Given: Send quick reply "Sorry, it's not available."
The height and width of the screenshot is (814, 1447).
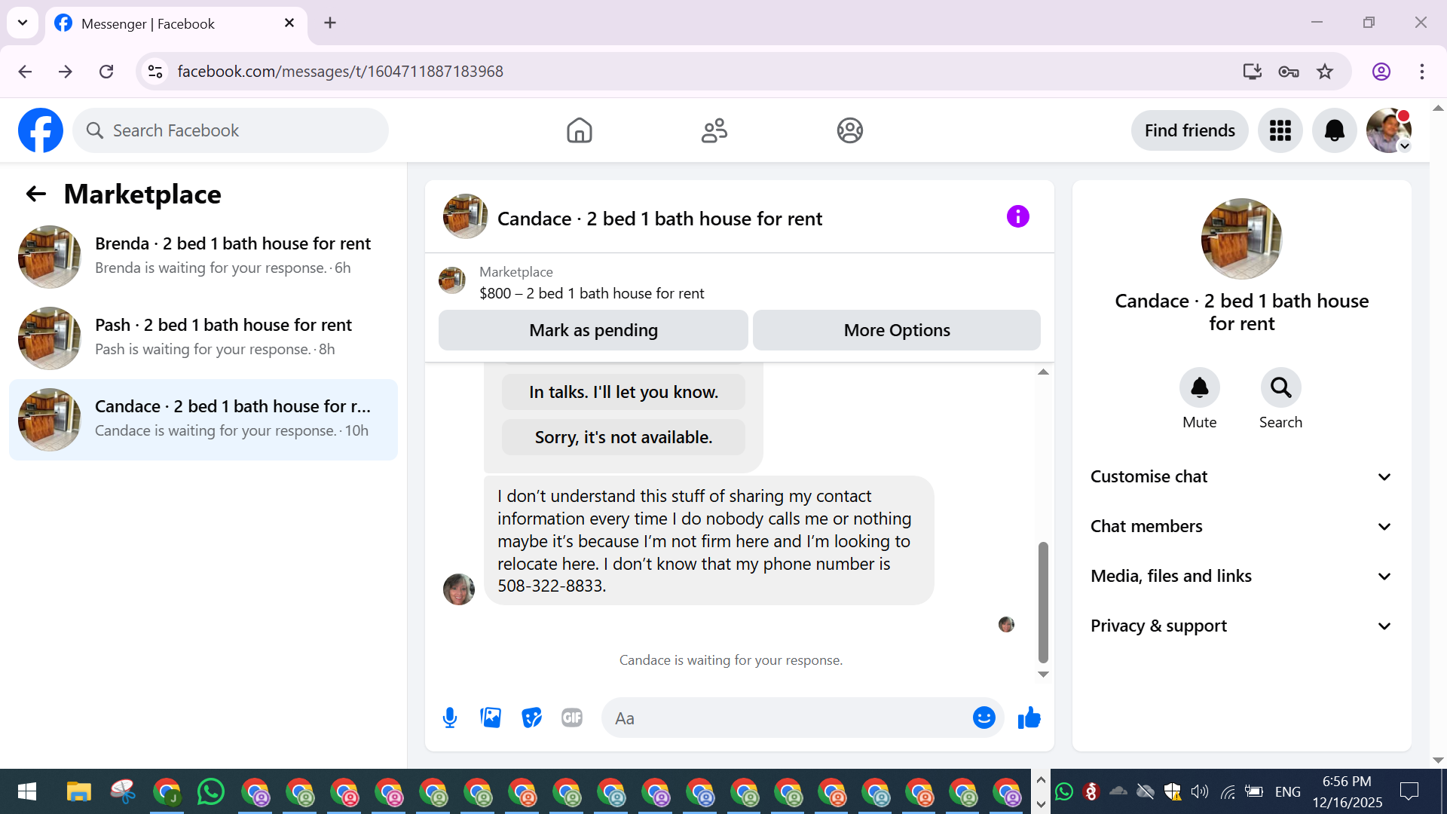Looking at the screenshot, I should coord(623,437).
